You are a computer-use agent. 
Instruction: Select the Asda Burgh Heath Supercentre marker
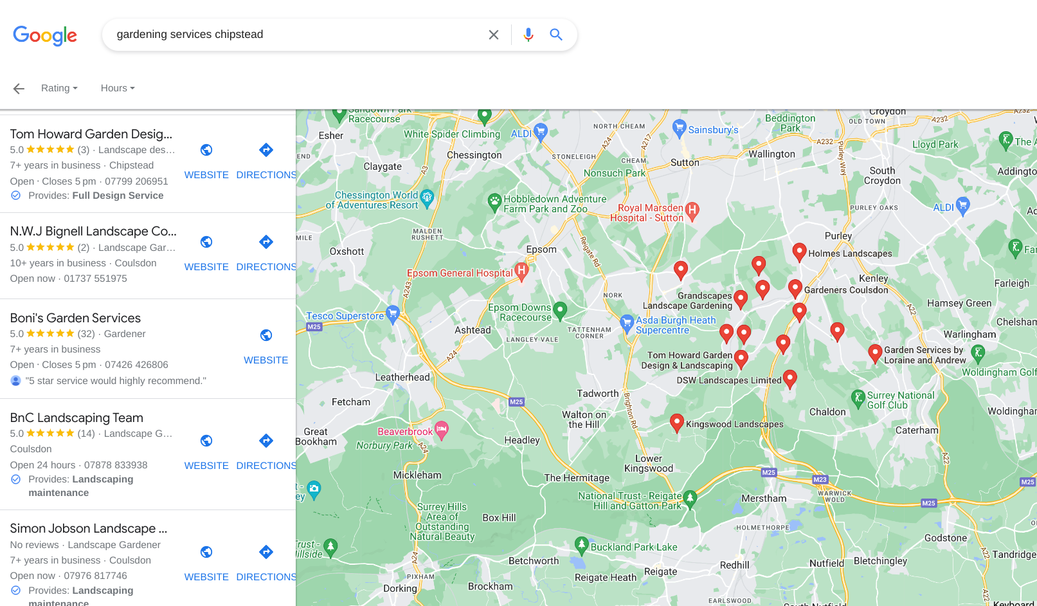pos(627,323)
